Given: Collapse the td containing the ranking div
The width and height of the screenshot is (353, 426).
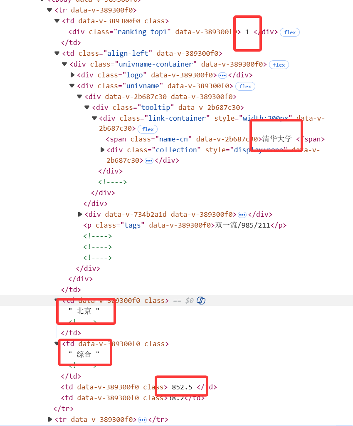Looking at the screenshot, I should 57,21.
